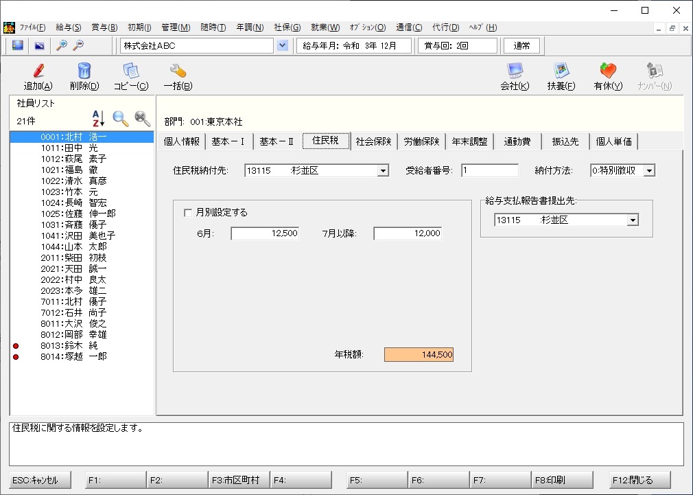Open the ヘルプ(H) menu
Screen dimensions: 693x495
(482, 27)
